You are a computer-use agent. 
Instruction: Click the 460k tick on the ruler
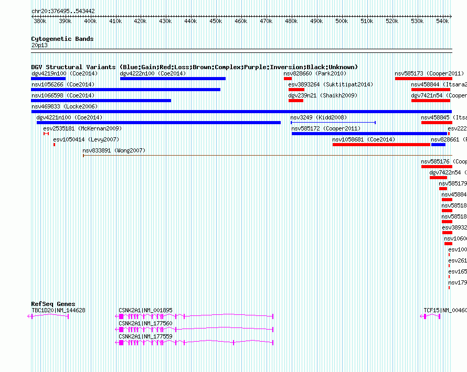tap(241, 21)
